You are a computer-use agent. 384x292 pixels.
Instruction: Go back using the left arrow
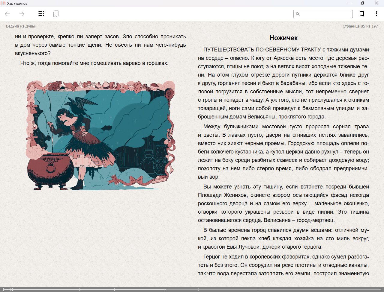[x=7, y=14]
